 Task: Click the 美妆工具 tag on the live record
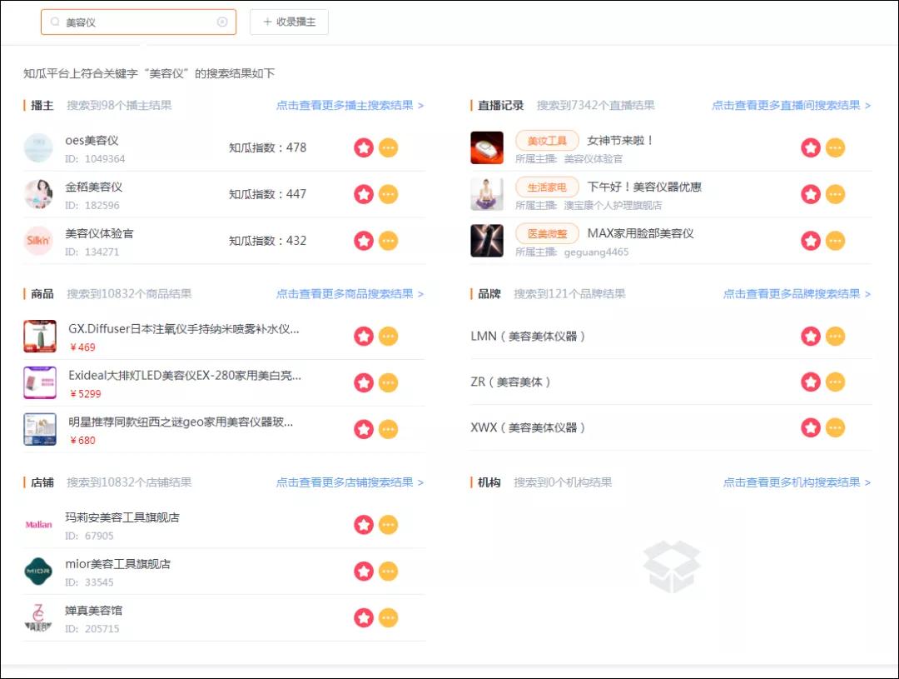(x=546, y=141)
